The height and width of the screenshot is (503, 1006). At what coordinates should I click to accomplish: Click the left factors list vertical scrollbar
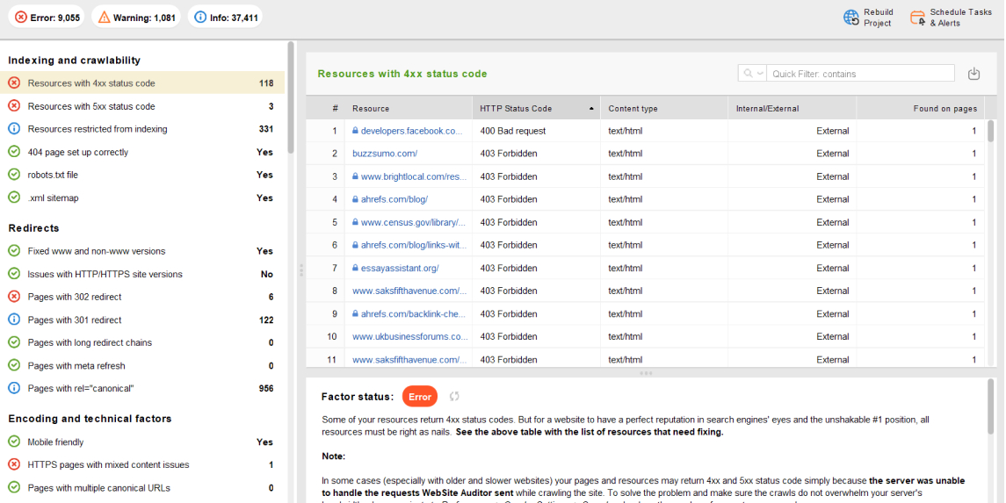(291, 97)
